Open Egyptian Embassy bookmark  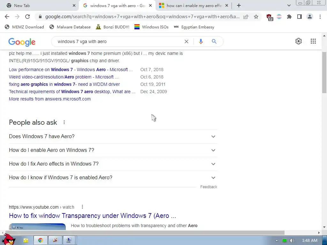coord(194,27)
